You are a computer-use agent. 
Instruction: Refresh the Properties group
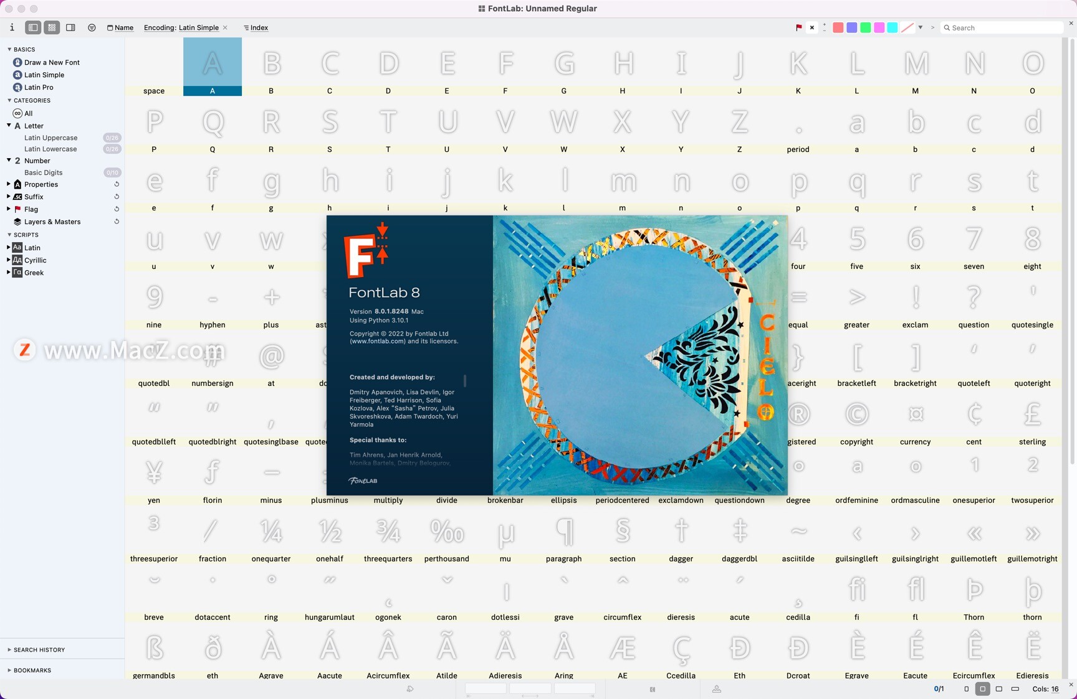tap(117, 184)
